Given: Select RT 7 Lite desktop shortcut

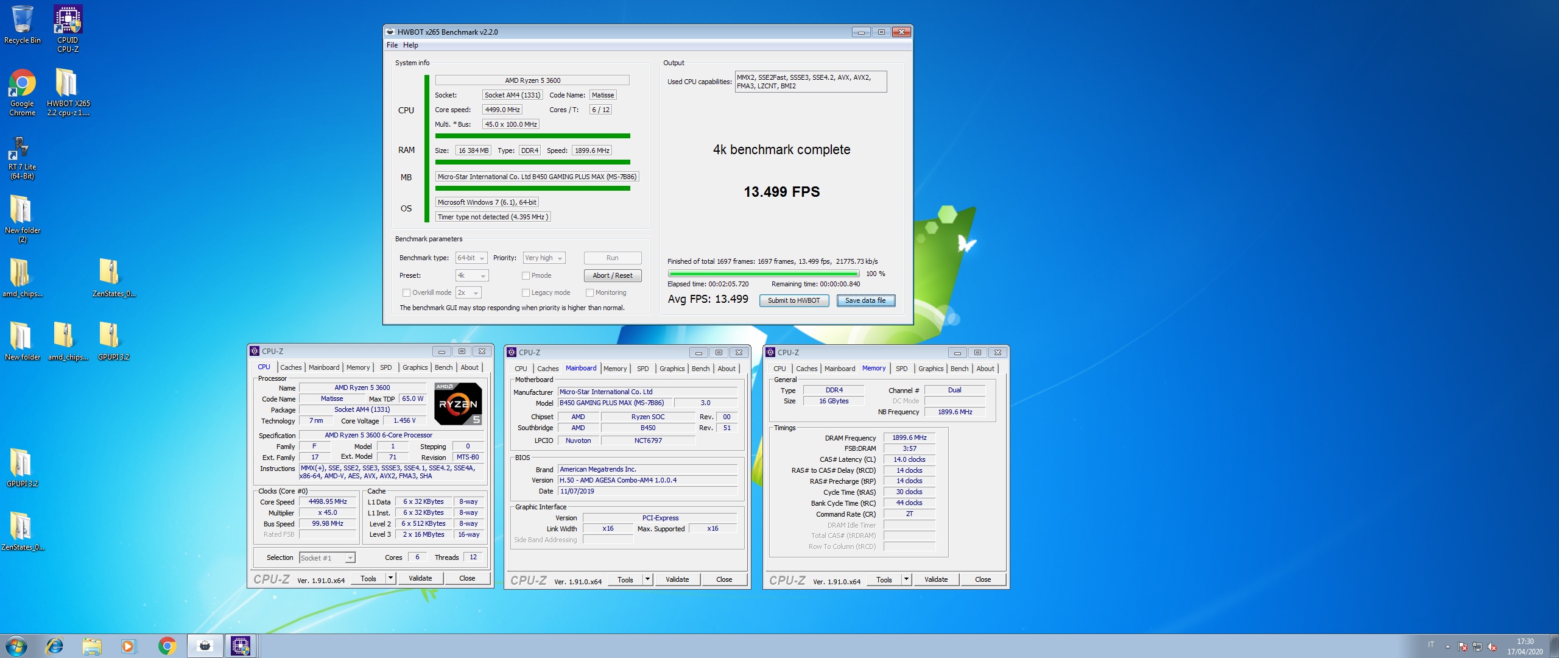Looking at the screenshot, I should 21,157.
